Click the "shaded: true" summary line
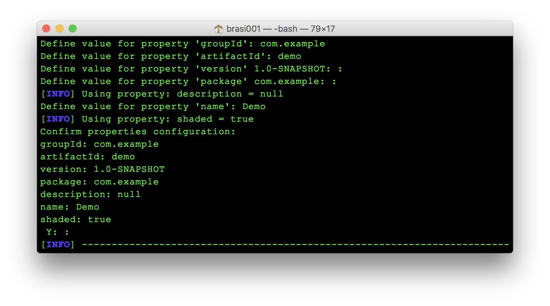The height and width of the screenshot is (306, 550). coord(76,220)
